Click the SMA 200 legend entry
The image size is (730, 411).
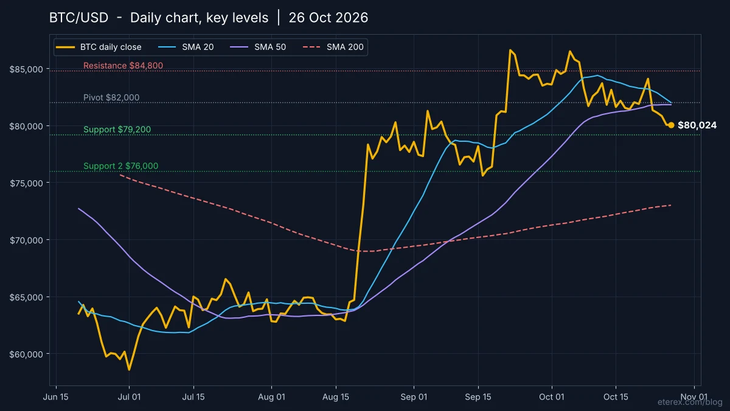pyautogui.click(x=332, y=47)
